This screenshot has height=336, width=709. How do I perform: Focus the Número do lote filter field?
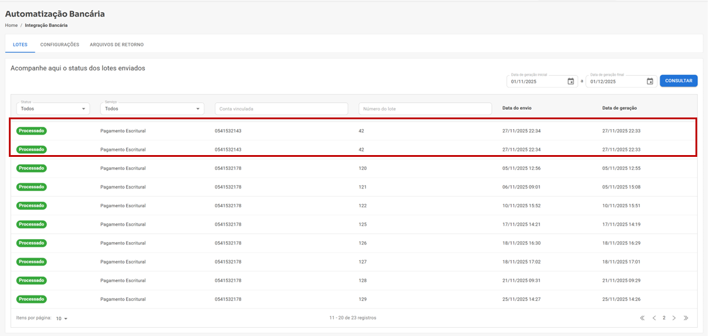pos(425,109)
